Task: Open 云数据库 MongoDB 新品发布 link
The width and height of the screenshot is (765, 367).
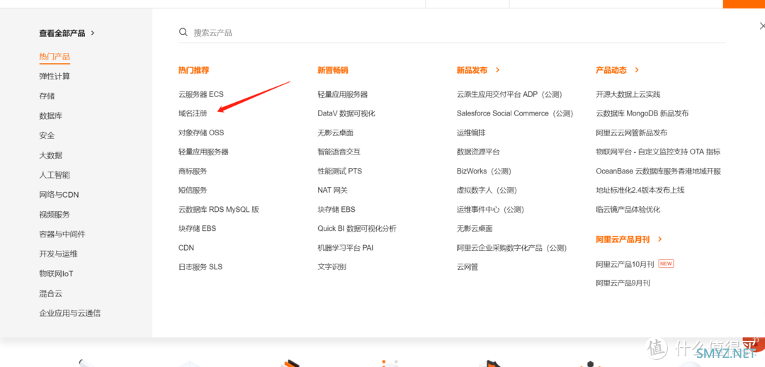Action: [642, 113]
